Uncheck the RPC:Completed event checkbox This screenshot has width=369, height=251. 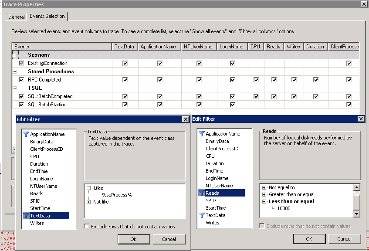click(21, 80)
